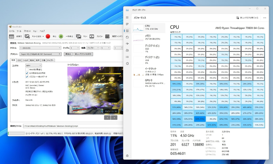Open the プリセット Super HQ 2160p60 4K AV1 selector
273x164 pixels.
[40, 54]
